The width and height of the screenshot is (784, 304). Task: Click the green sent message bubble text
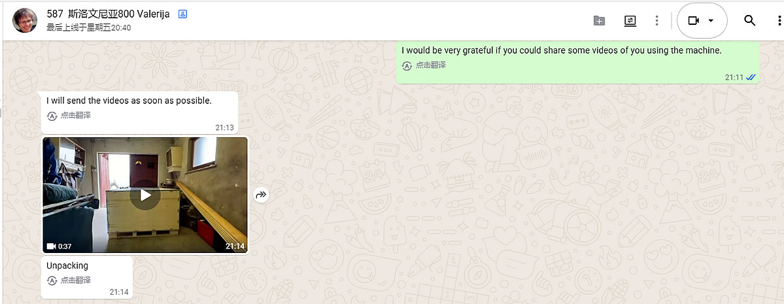point(562,50)
